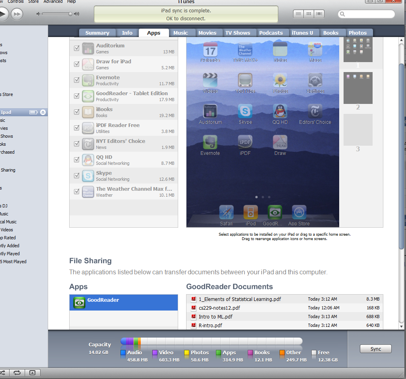Viewport: 406px width, 379px height.
Task: Click the QQ HD penguin icon on home screen
Action: [x=280, y=111]
